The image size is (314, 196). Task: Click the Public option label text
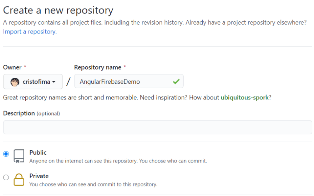click(38, 153)
